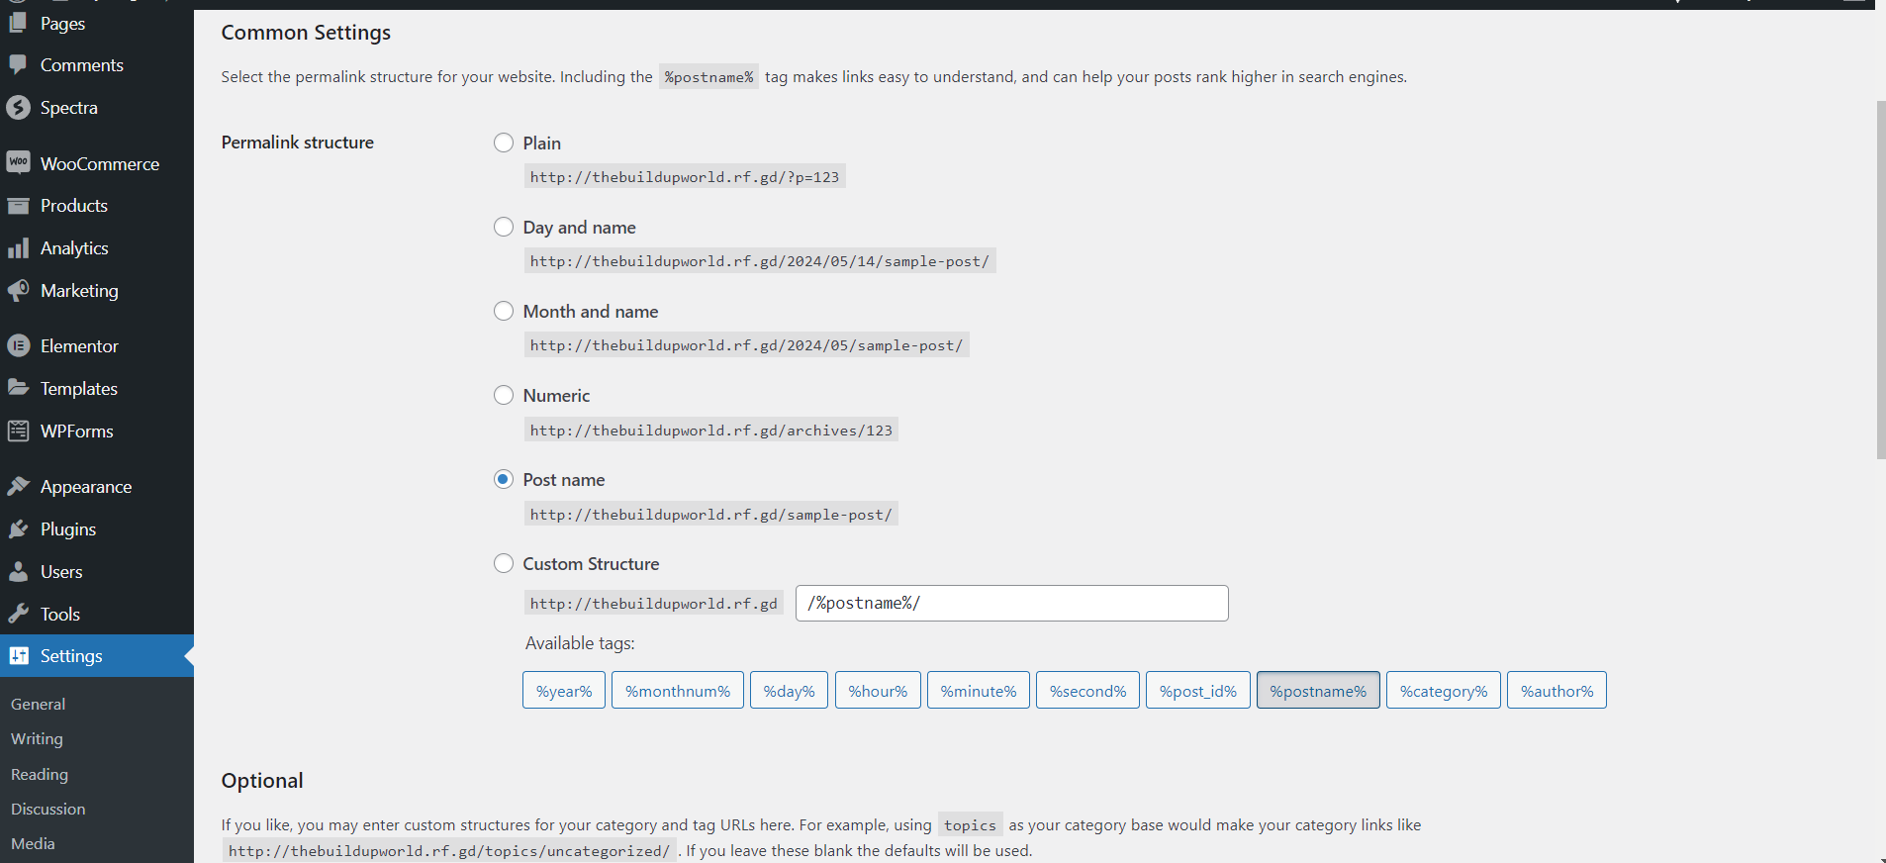
Task: Open the Analytics menu
Action: pos(74,248)
